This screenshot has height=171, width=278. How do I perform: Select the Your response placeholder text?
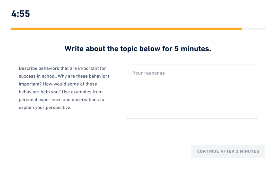click(149, 73)
